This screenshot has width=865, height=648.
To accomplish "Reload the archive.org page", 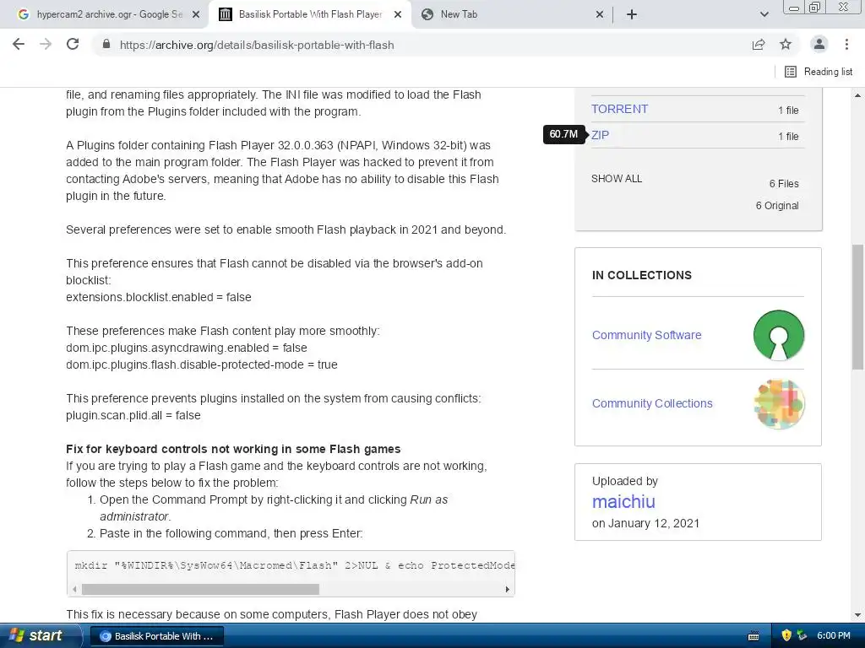I will click(x=73, y=45).
